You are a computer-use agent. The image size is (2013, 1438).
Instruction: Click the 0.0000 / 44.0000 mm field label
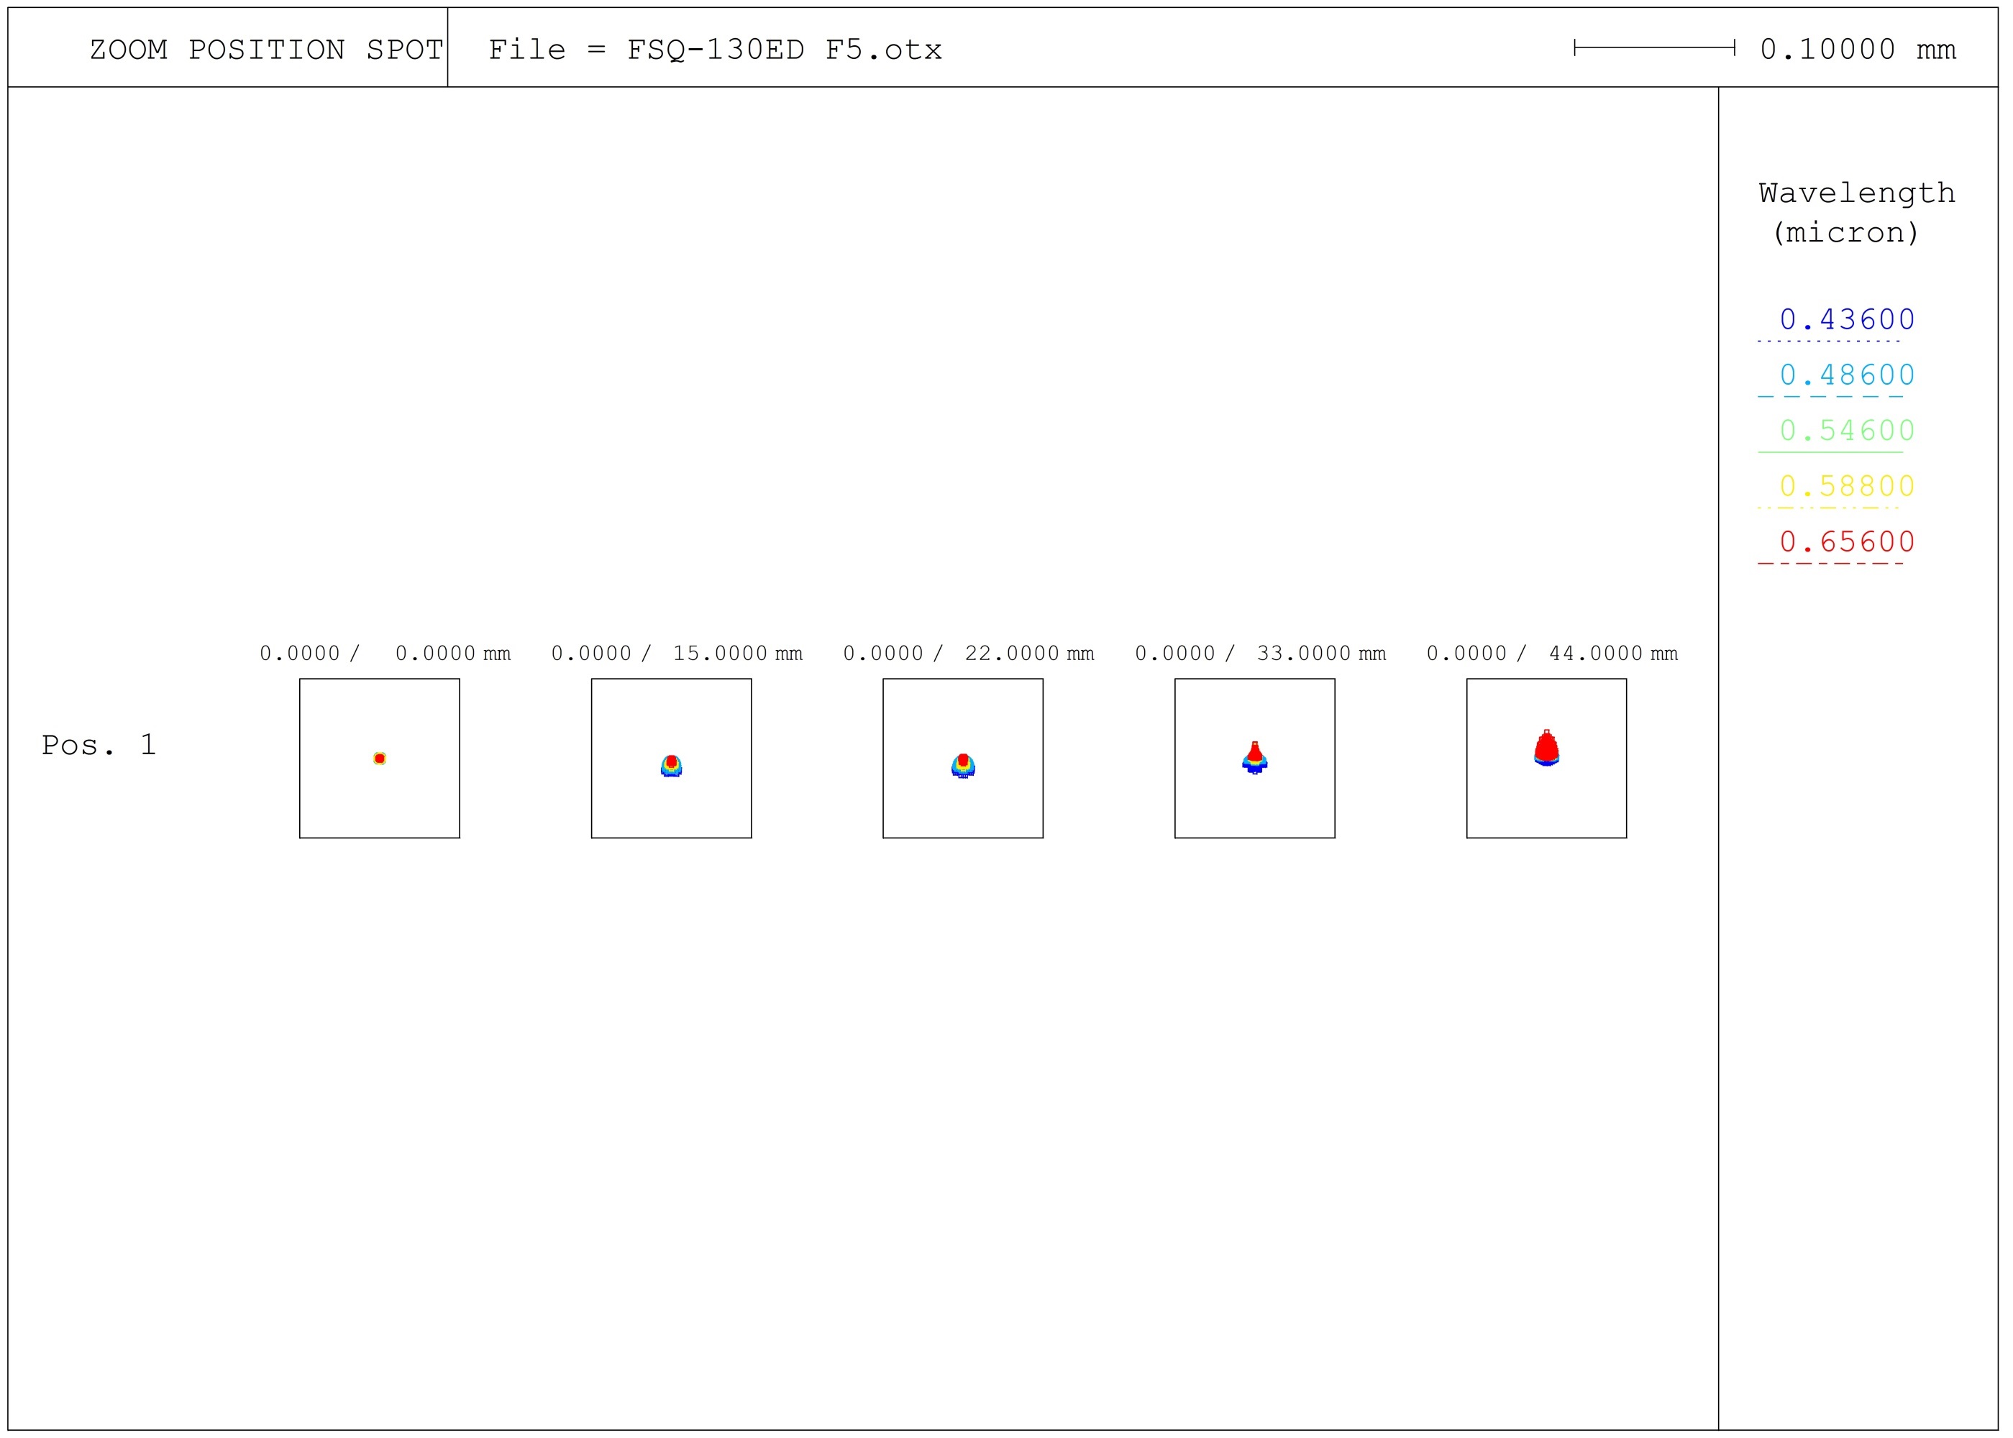[x=1553, y=654]
